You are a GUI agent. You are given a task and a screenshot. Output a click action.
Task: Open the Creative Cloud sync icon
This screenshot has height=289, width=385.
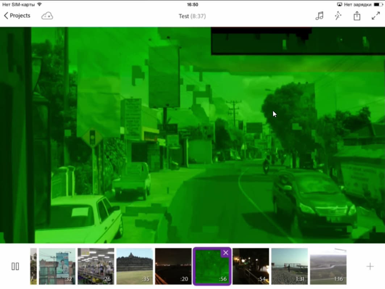pyautogui.click(x=47, y=16)
